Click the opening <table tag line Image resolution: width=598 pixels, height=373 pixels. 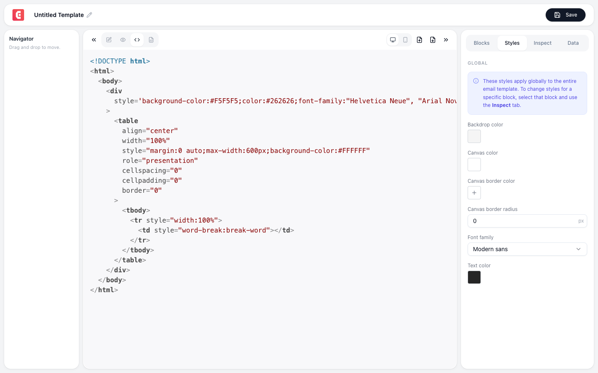coord(126,121)
